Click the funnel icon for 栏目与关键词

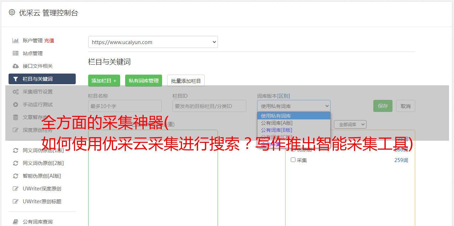click(x=16, y=79)
